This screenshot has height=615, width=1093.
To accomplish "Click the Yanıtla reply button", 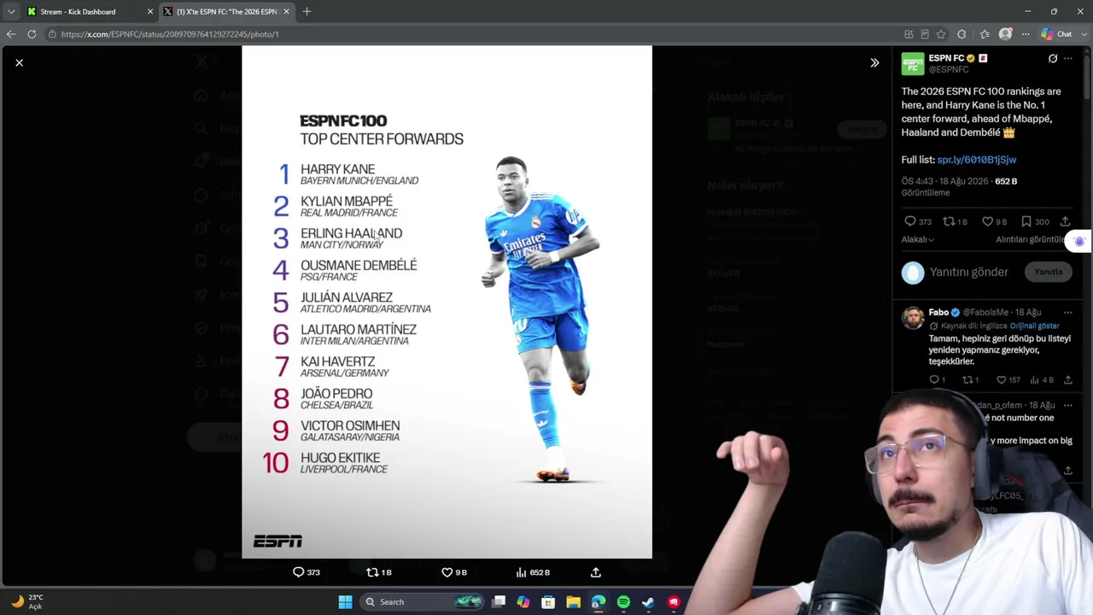I will (1049, 272).
